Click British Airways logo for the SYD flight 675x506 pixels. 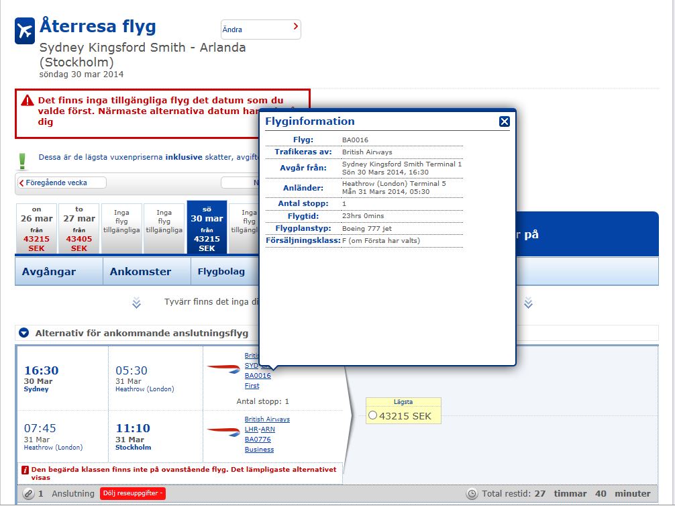[223, 368]
